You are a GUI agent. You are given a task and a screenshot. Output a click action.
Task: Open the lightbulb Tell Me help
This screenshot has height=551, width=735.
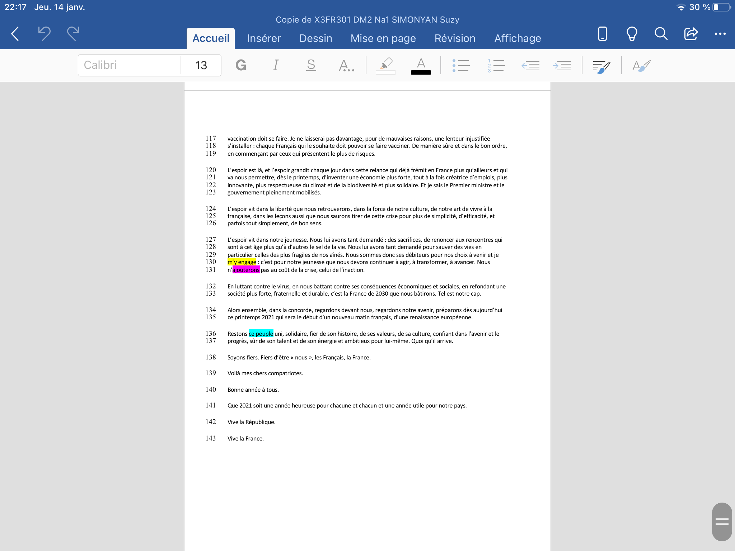632,34
